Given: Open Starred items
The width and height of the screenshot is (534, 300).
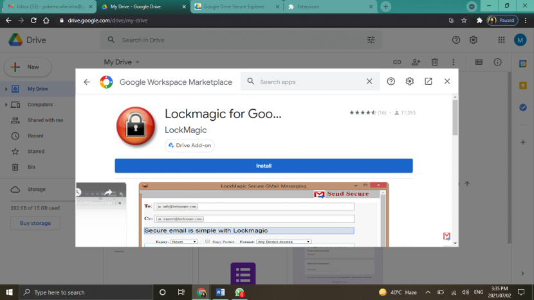Looking at the screenshot, I should 36,152.
